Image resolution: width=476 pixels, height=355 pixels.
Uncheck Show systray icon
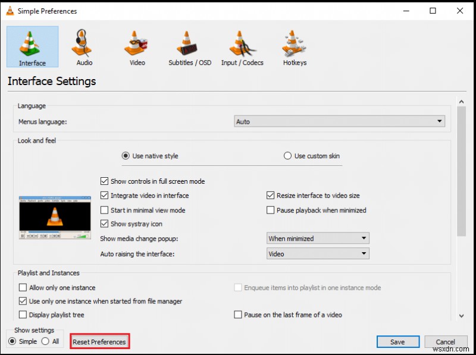(x=104, y=224)
